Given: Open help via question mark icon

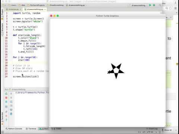Looking at the screenshot, I should coord(6,120).
